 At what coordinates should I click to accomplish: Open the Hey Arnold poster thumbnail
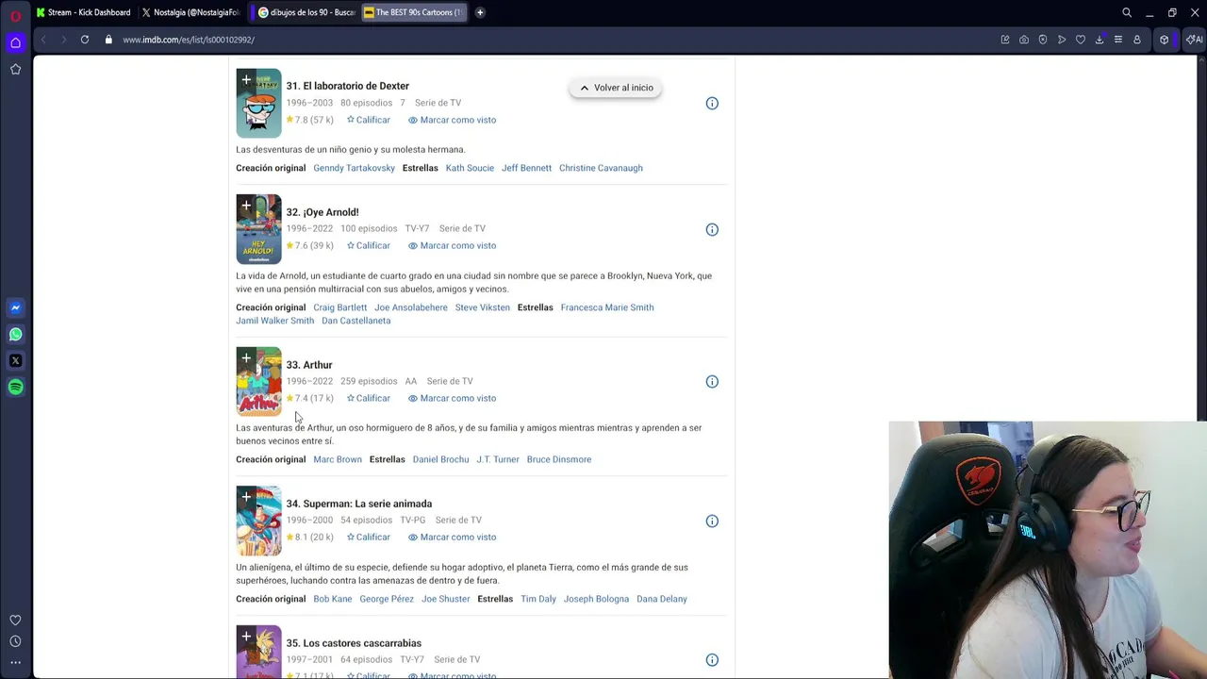(258, 229)
